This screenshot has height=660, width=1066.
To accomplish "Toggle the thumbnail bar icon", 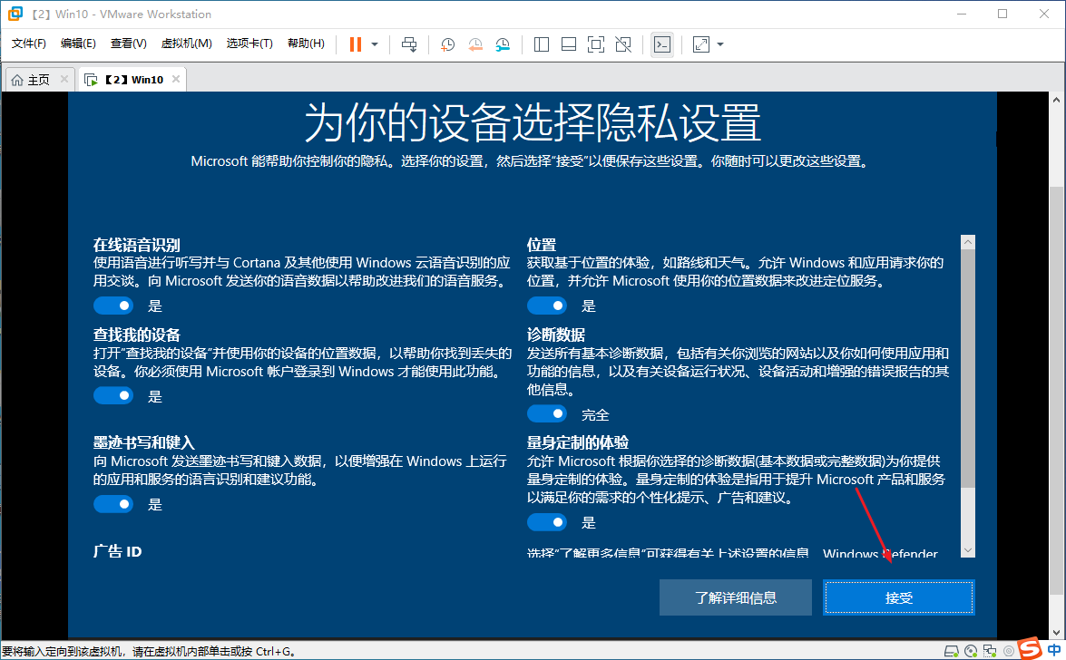I will point(568,44).
